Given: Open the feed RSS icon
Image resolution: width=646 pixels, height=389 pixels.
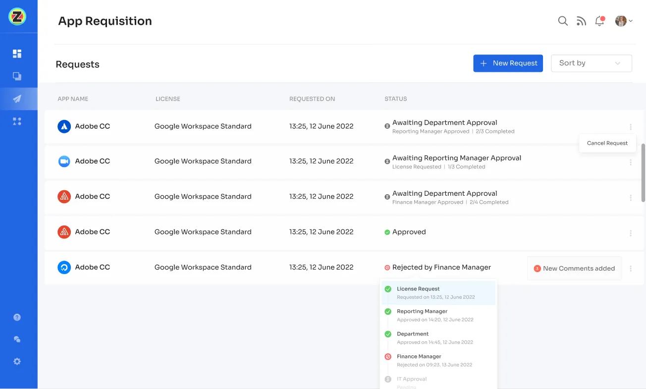Looking at the screenshot, I should (x=581, y=21).
